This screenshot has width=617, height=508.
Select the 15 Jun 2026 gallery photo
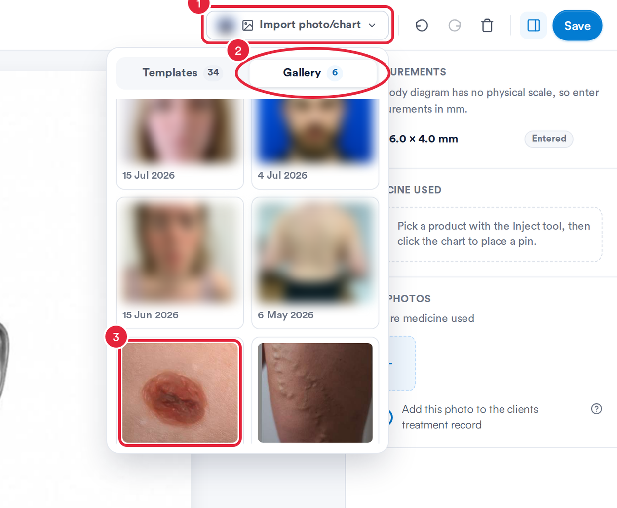point(180,263)
